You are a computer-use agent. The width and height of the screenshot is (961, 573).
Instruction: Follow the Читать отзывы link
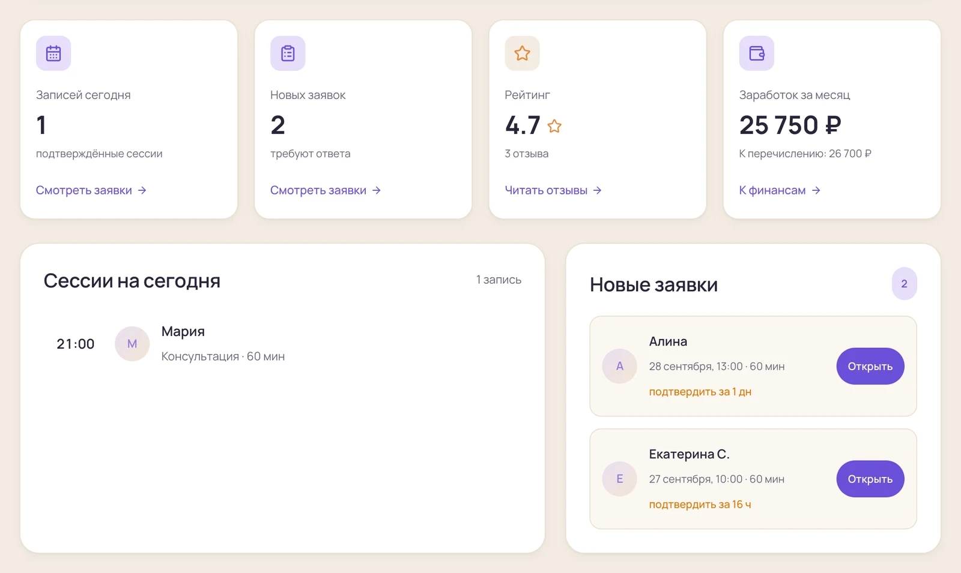(553, 190)
